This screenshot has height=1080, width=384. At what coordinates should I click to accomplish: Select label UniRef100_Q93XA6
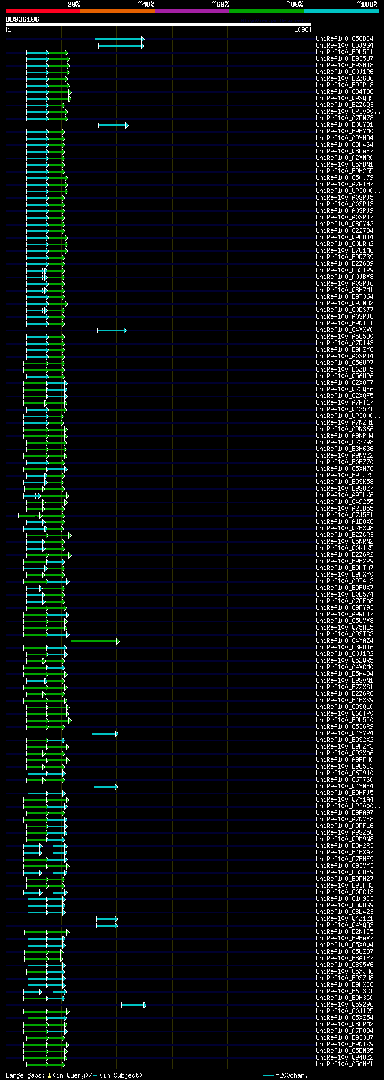(x=344, y=753)
